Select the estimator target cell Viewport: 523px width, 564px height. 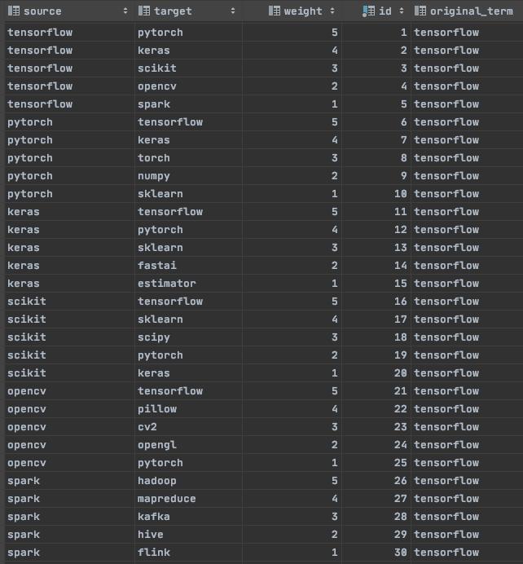166,284
